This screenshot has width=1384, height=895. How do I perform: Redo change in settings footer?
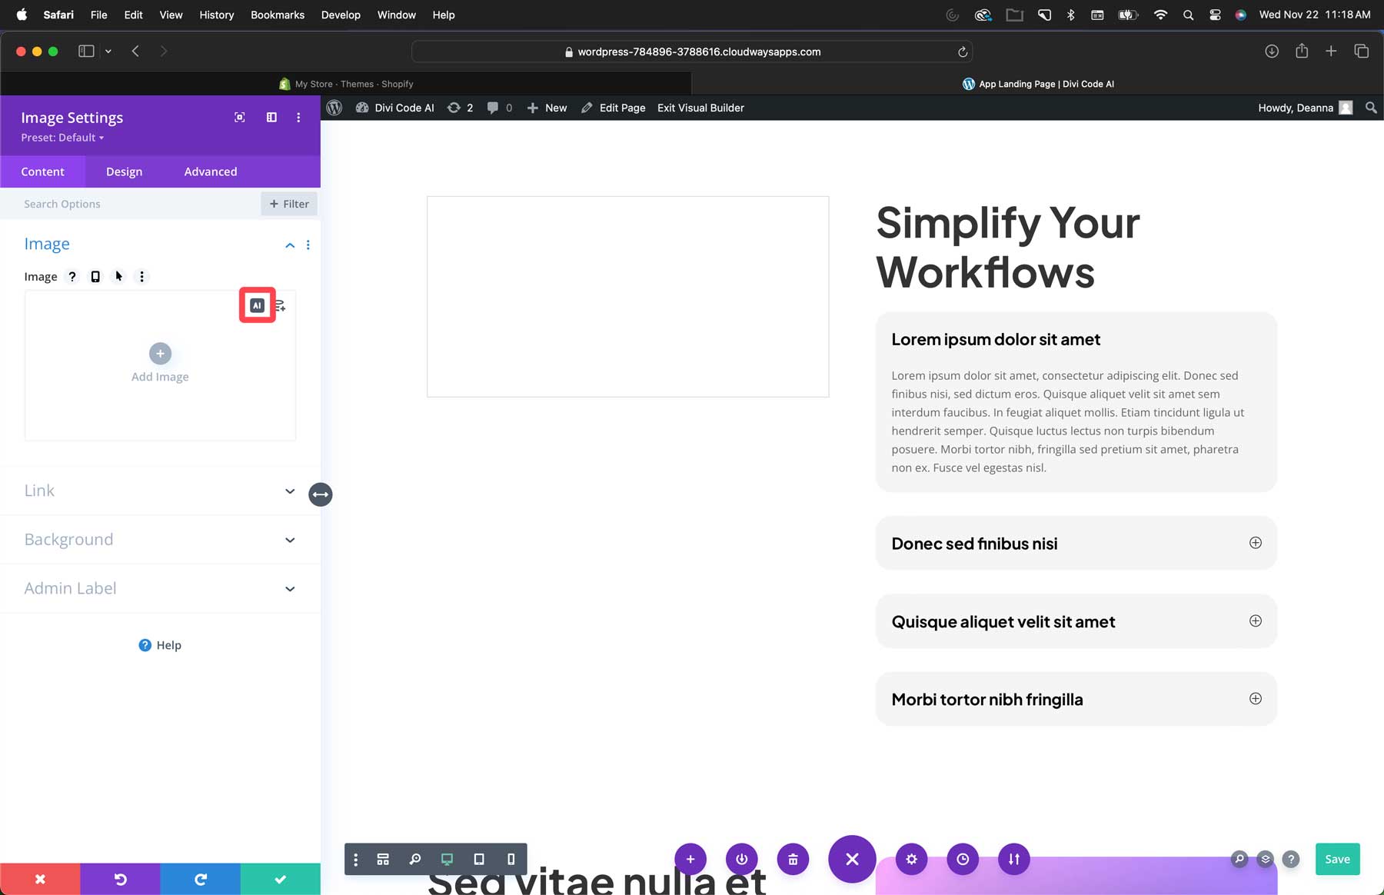click(x=200, y=879)
